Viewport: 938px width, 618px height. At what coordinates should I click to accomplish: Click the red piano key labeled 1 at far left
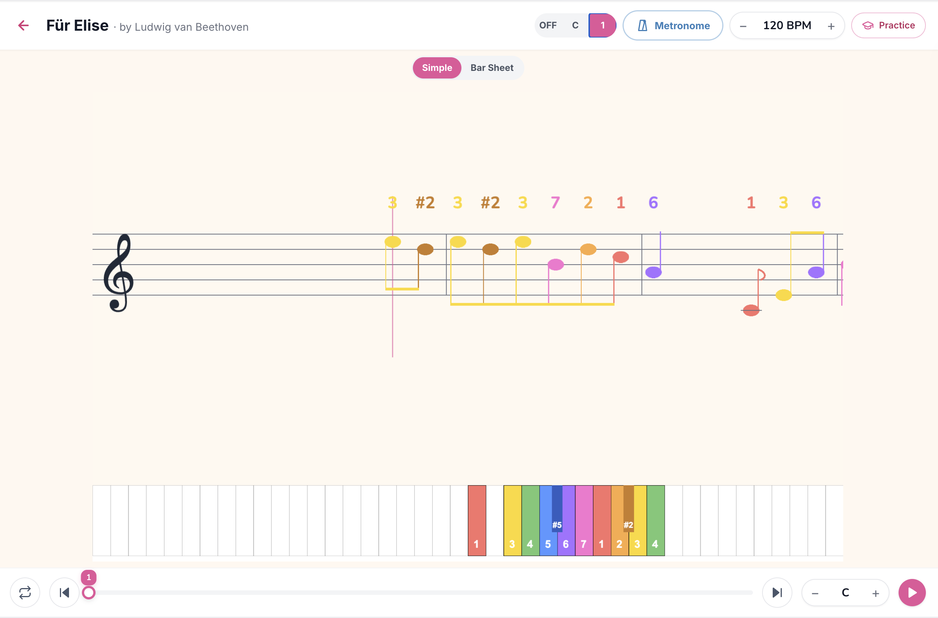pos(477,520)
